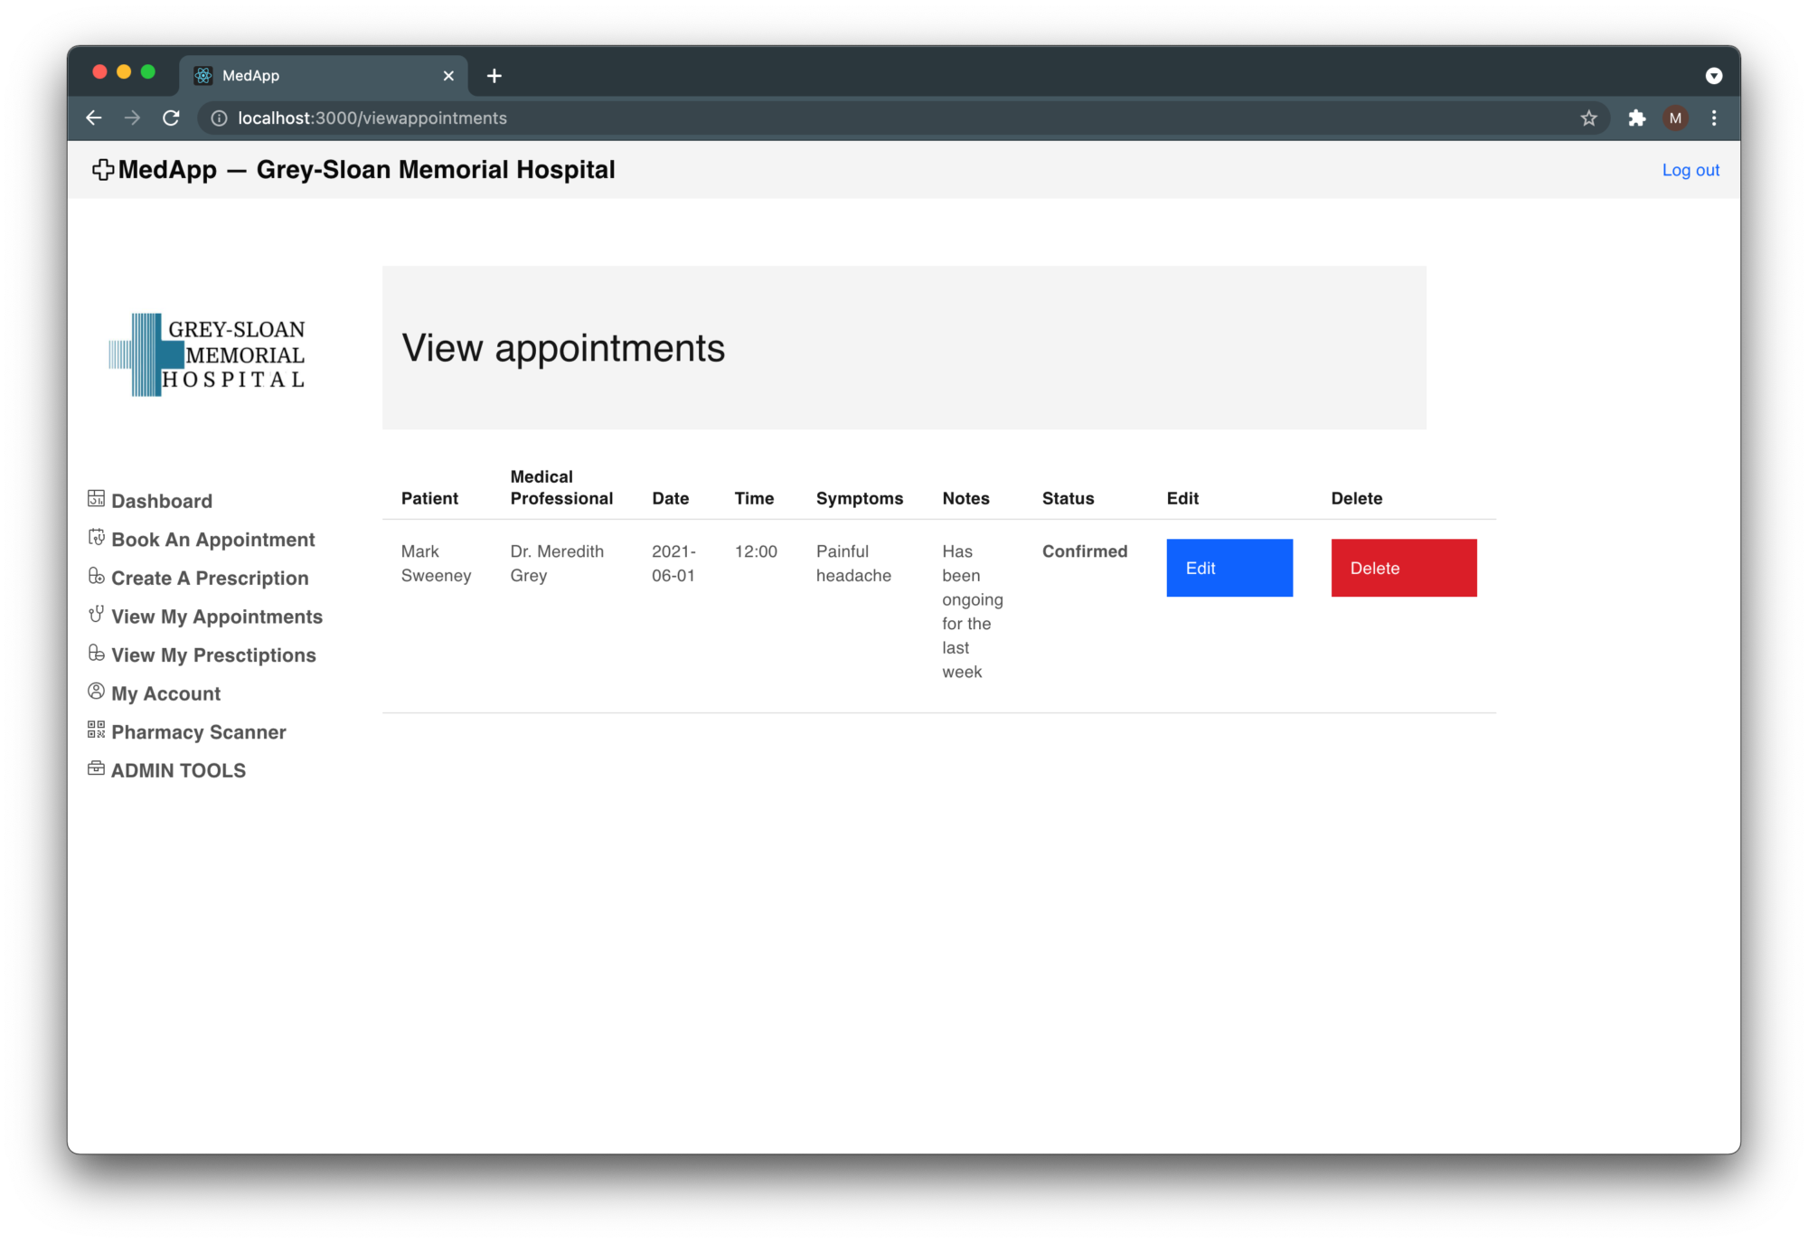Open the browser extensions puzzle icon
This screenshot has height=1243, width=1808.
(1636, 118)
